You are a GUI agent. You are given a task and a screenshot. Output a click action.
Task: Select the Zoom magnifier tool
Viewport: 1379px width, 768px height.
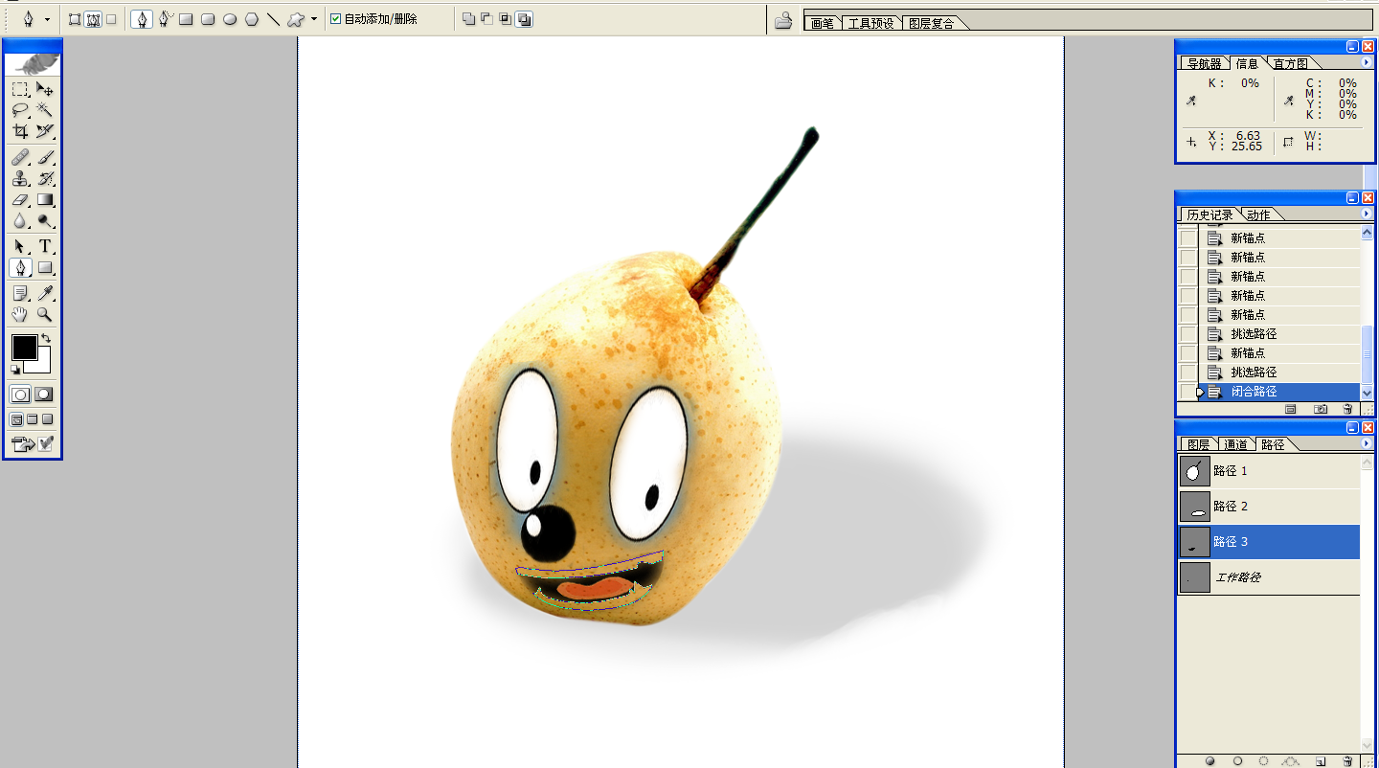(x=44, y=314)
